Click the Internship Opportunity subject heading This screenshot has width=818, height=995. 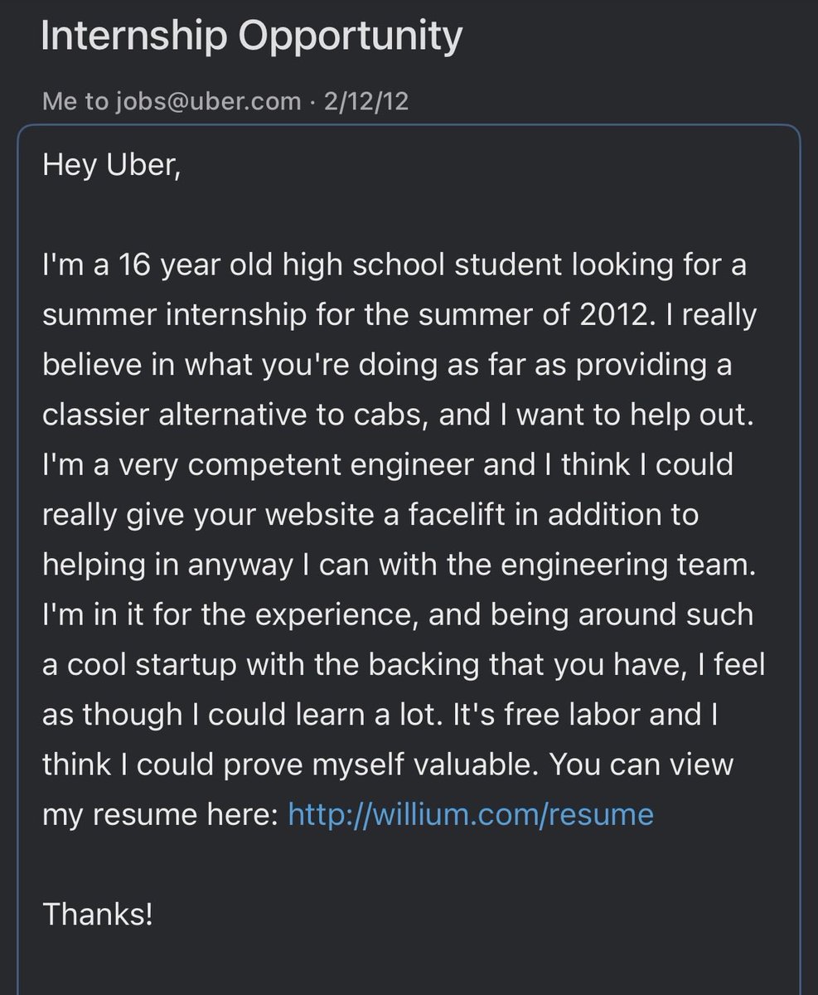(252, 39)
